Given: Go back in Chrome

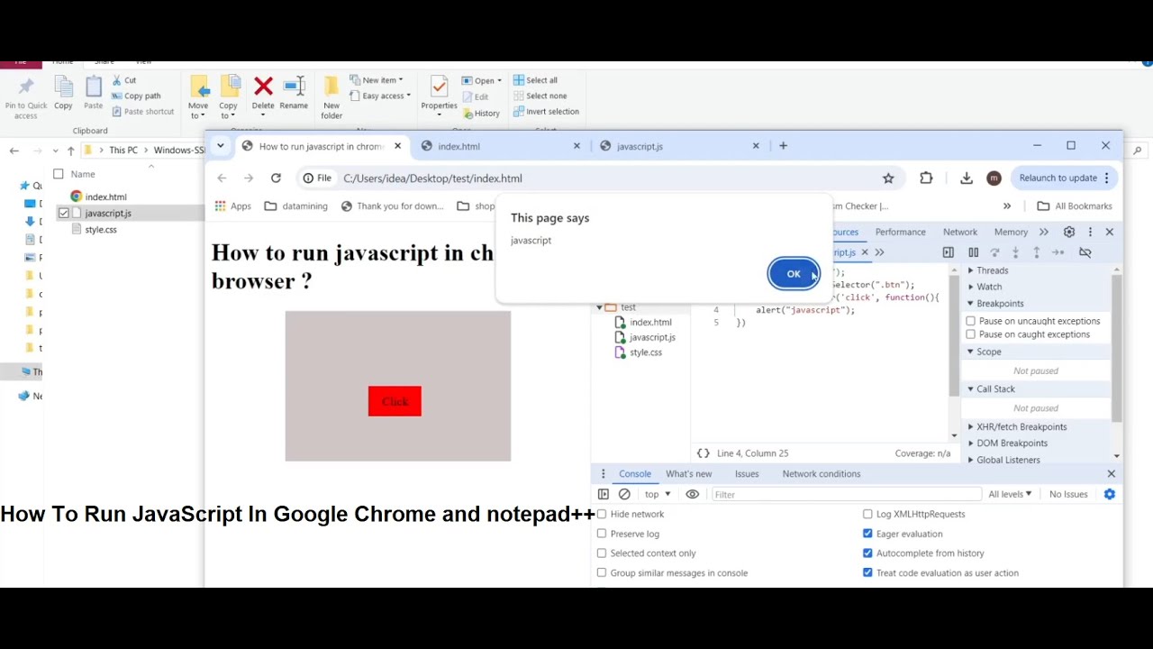Looking at the screenshot, I should coord(222,178).
